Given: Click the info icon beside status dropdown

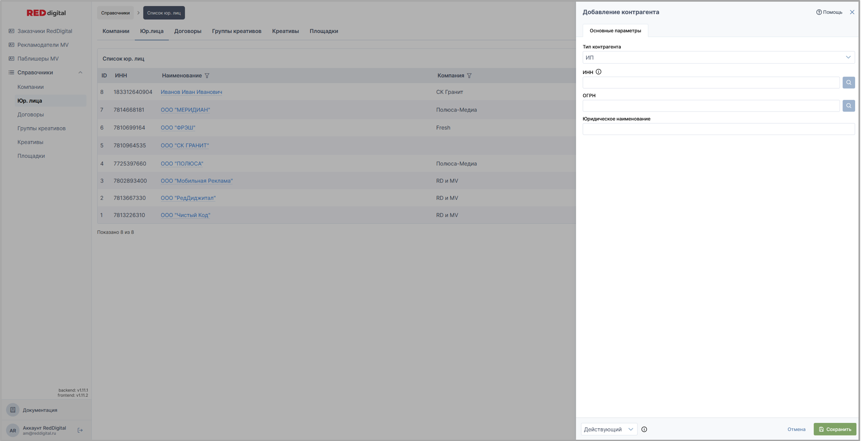Looking at the screenshot, I should click(x=644, y=429).
